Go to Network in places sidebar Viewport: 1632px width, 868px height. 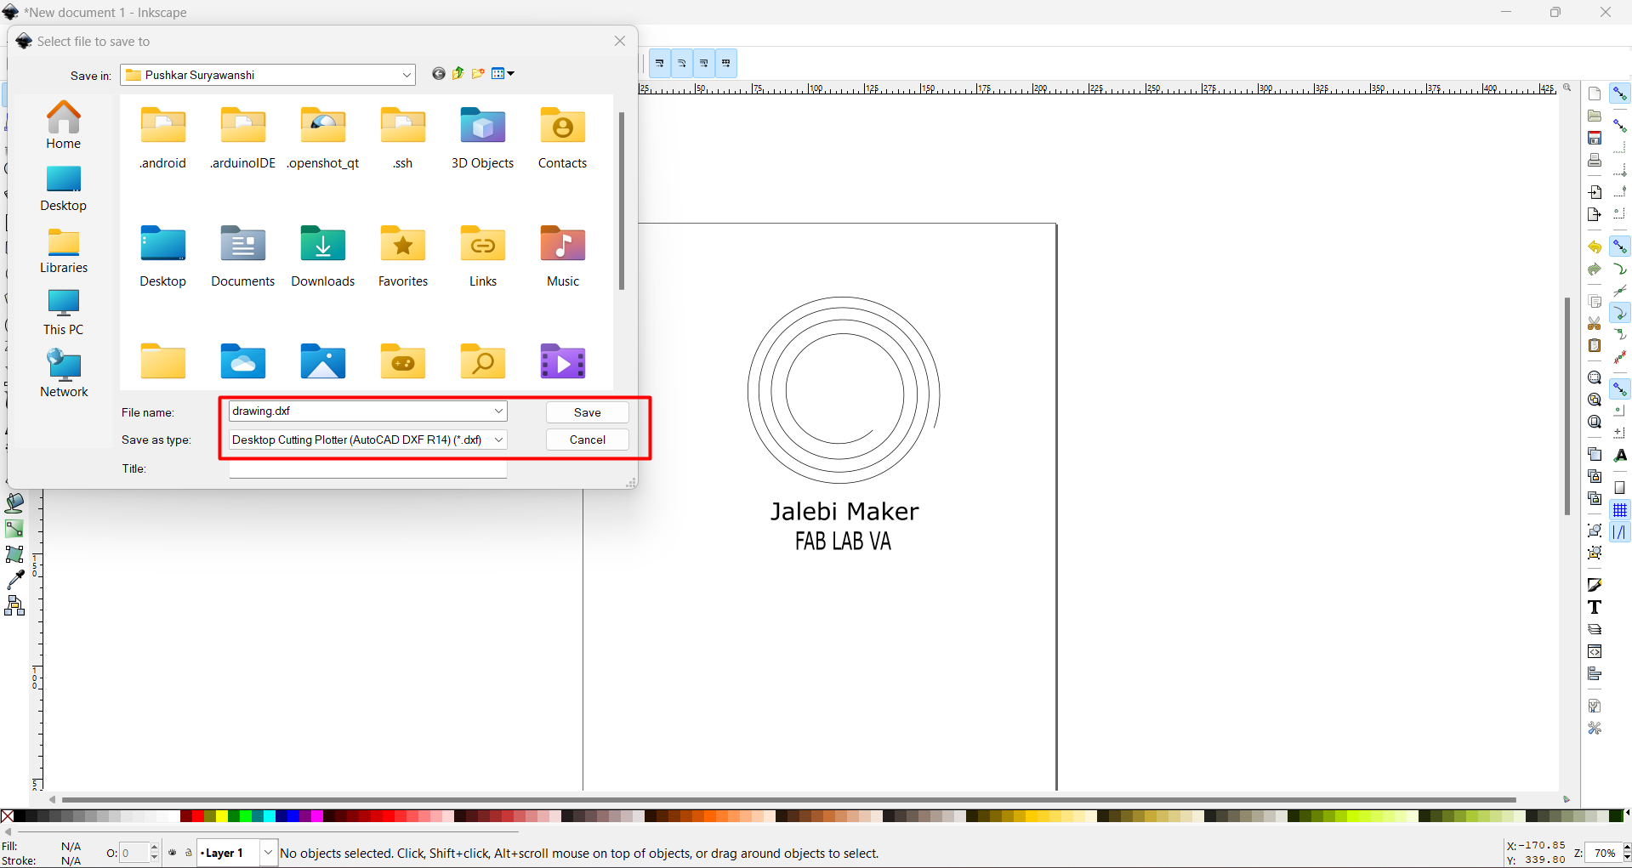point(64,374)
